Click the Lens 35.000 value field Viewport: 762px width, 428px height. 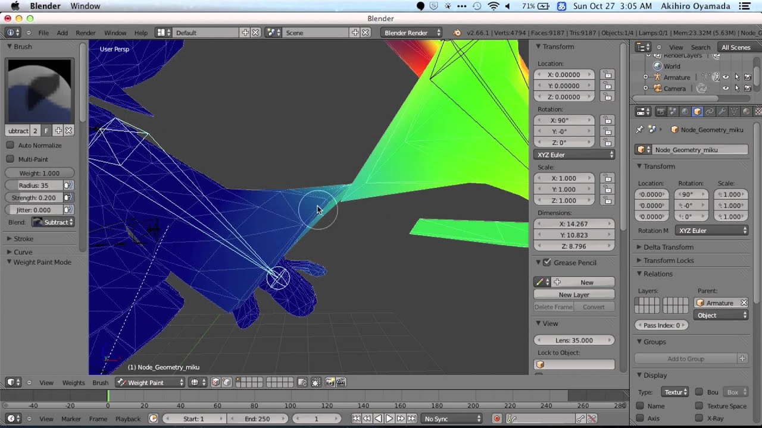tap(574, 340)
